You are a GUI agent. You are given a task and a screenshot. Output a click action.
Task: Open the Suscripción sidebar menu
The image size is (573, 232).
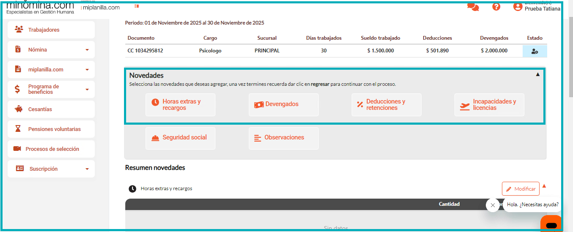pos(51,169)
